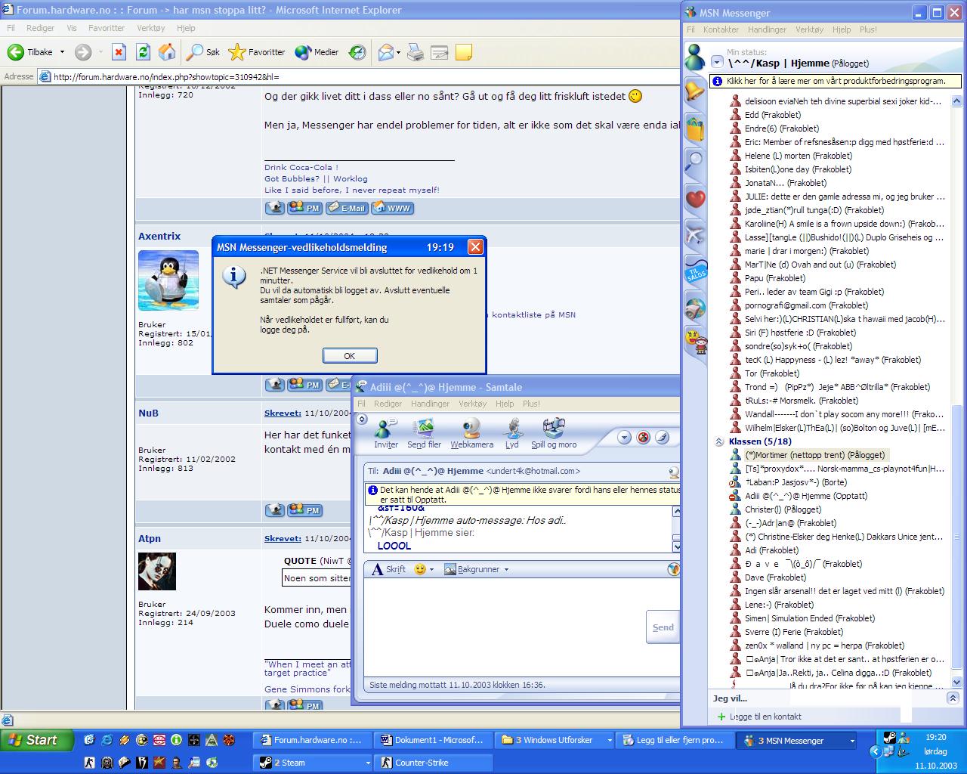The width and height of the screenshot is (967, 774).
Task: Click the block-contact icon in the chat toolbar
Action: (644, 437)
